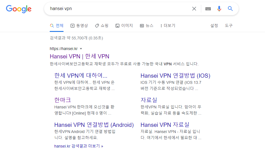265x152 pixels.
Task: Switch to the 뉴스 (news) tab
Action: pyautogui.click(x=146, y=25)
